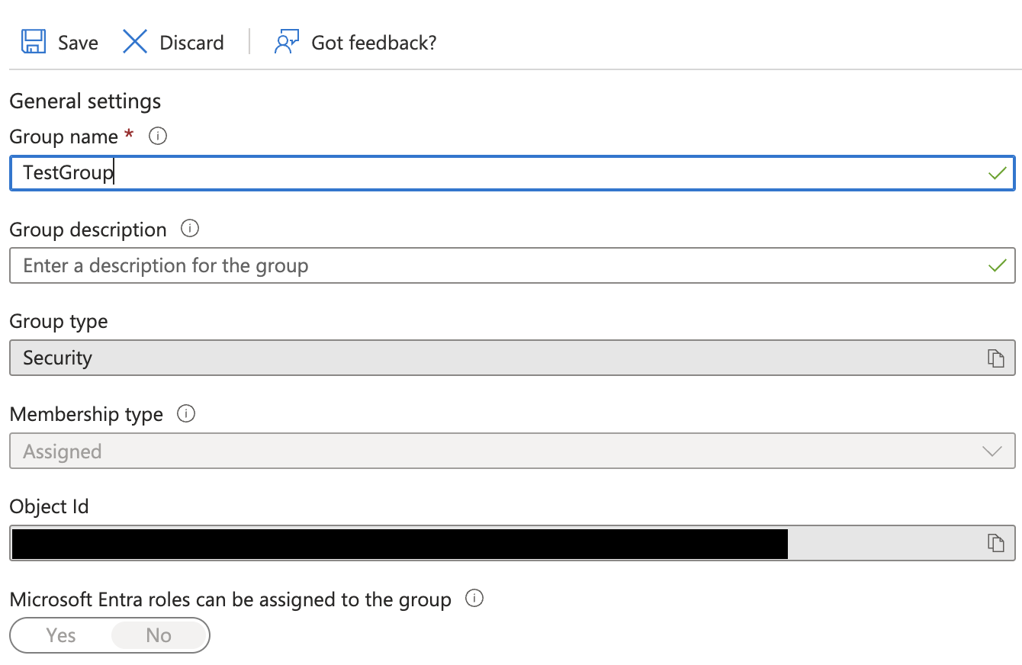Expand the Membership type dropdown arrow
Image resolution: width=1022 pixels, height=665 pixels.
[992, 451]
